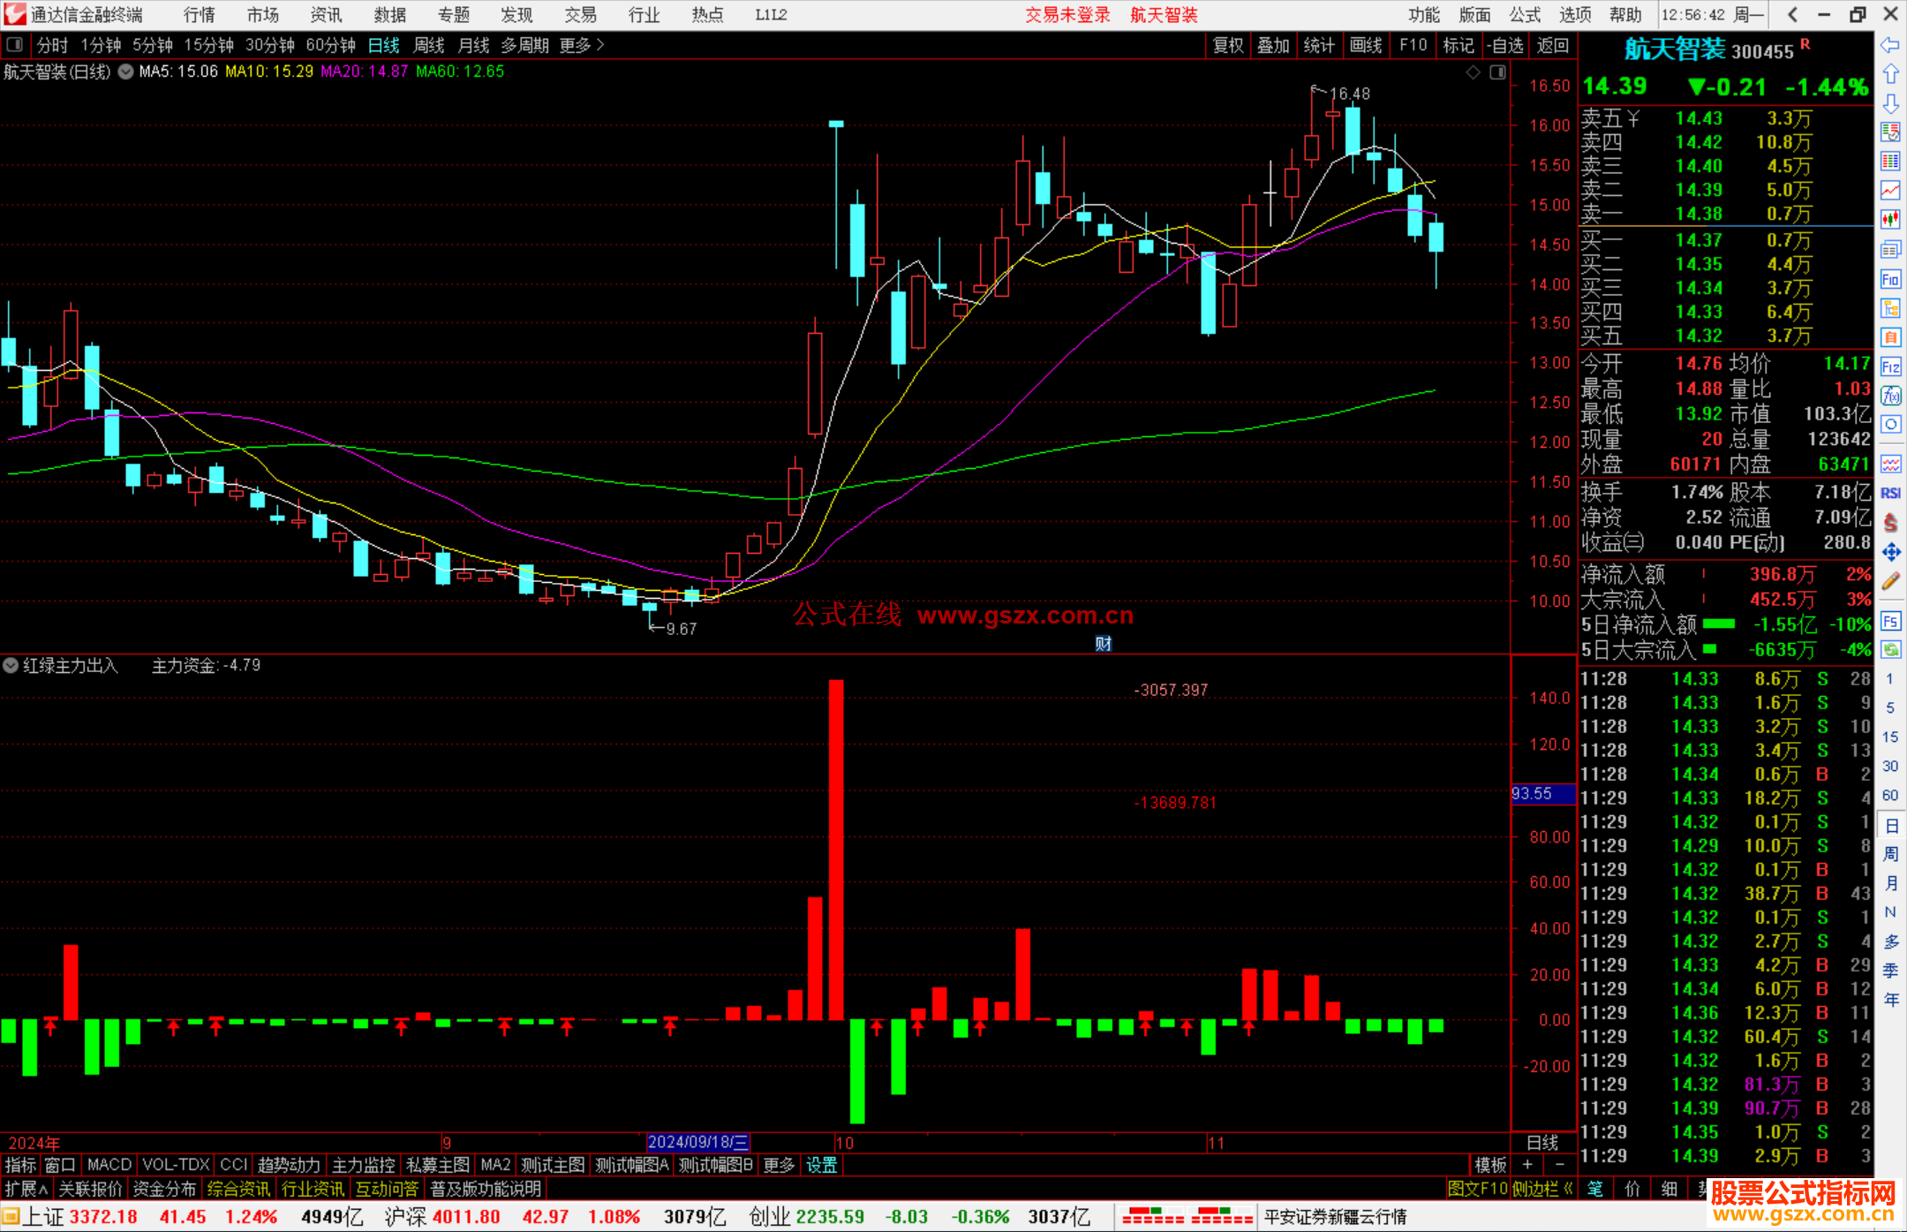Click the 航天智装 stock name header
Viewport: 1907px width, 1232px height.
(1676, 49)
